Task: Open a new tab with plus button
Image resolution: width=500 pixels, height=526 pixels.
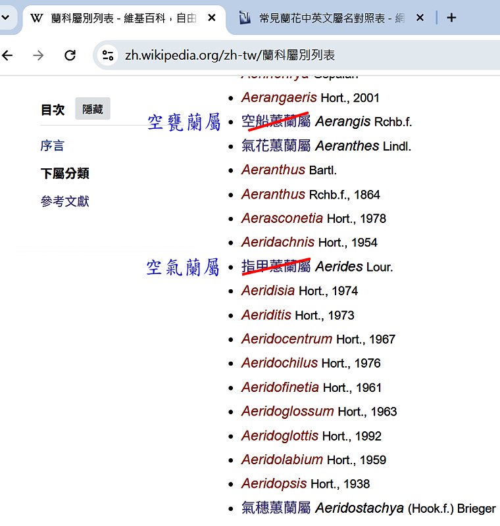Action: point(451,18)
